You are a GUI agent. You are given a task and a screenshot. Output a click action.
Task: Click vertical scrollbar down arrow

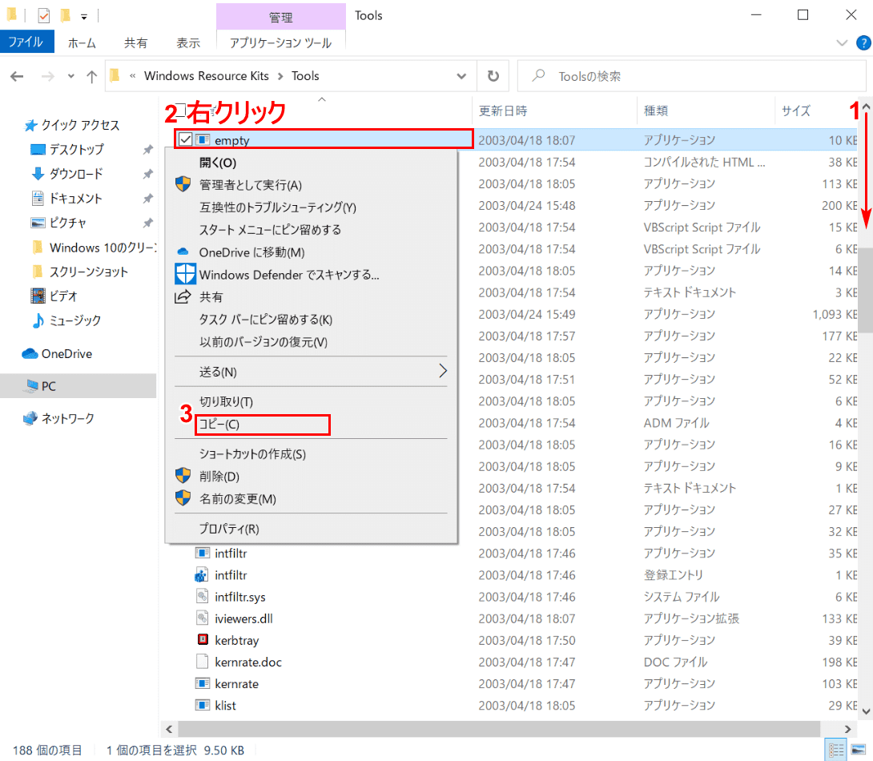[866, 711]
